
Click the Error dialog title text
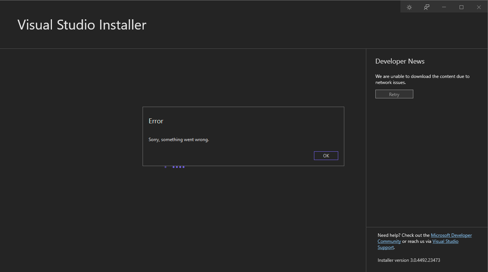point(156,121)
